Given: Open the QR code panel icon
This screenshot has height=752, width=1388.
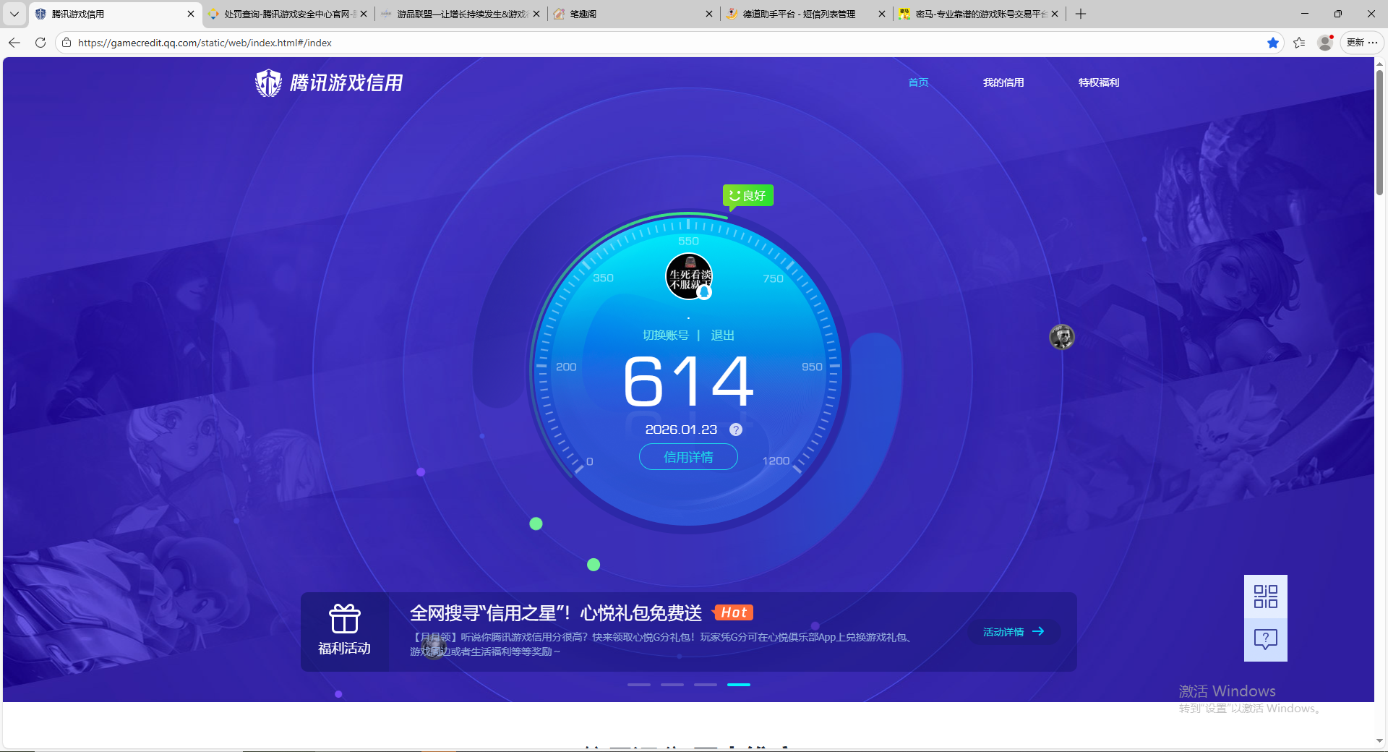Looking at the screenshot, I should point(1264,596).
